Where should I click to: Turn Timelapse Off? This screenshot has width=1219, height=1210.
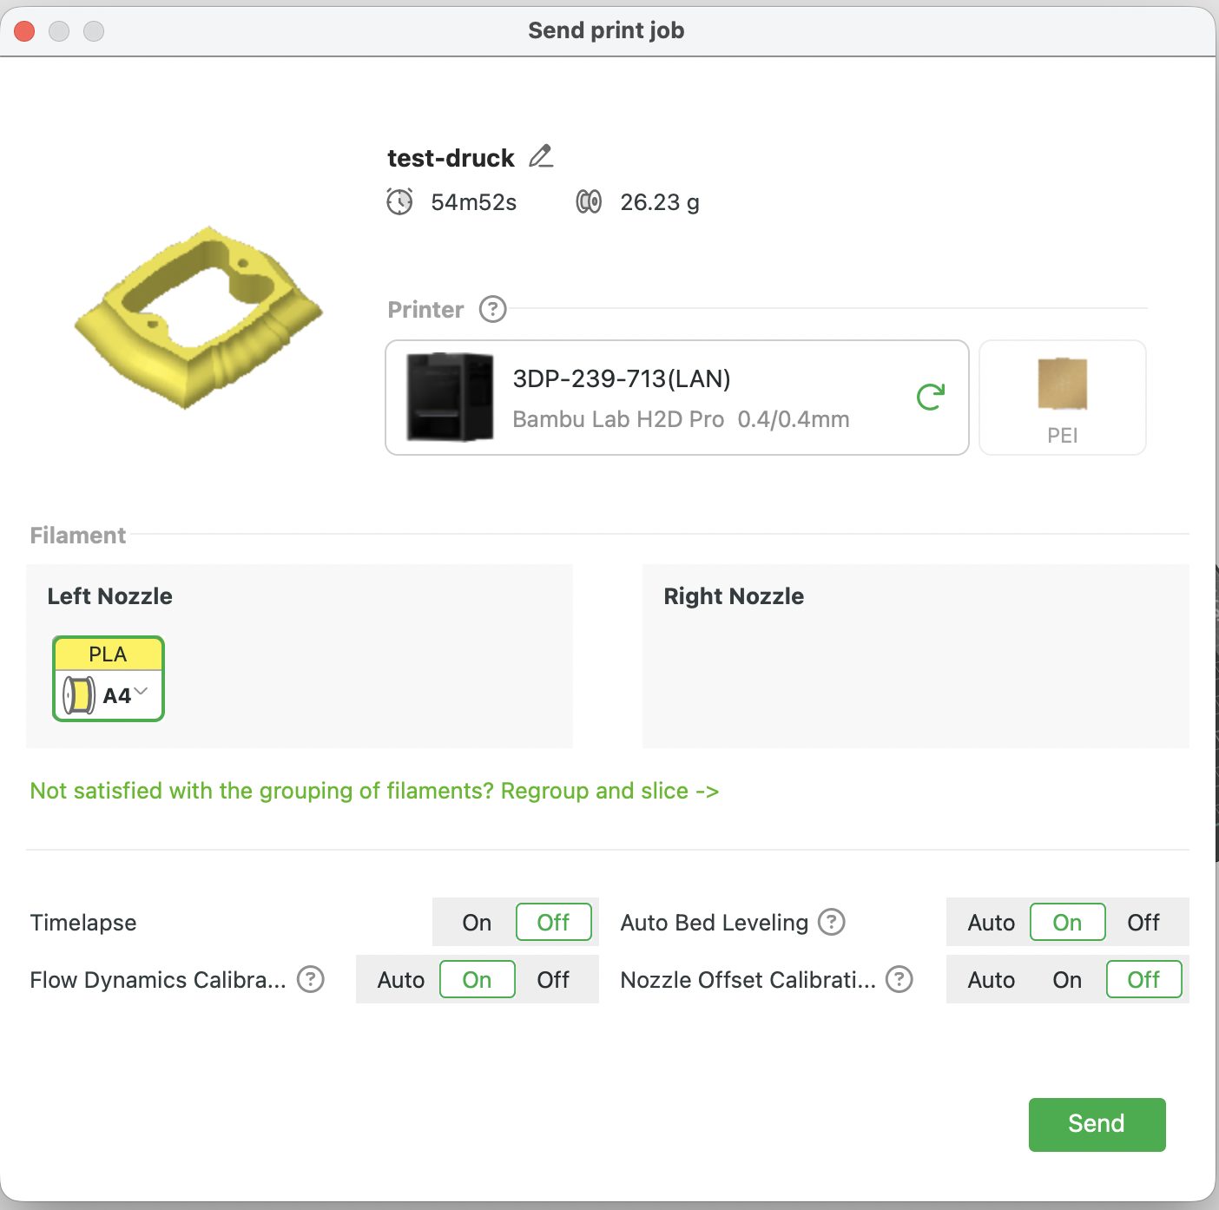pyautogui.click(x=553, y=922)
